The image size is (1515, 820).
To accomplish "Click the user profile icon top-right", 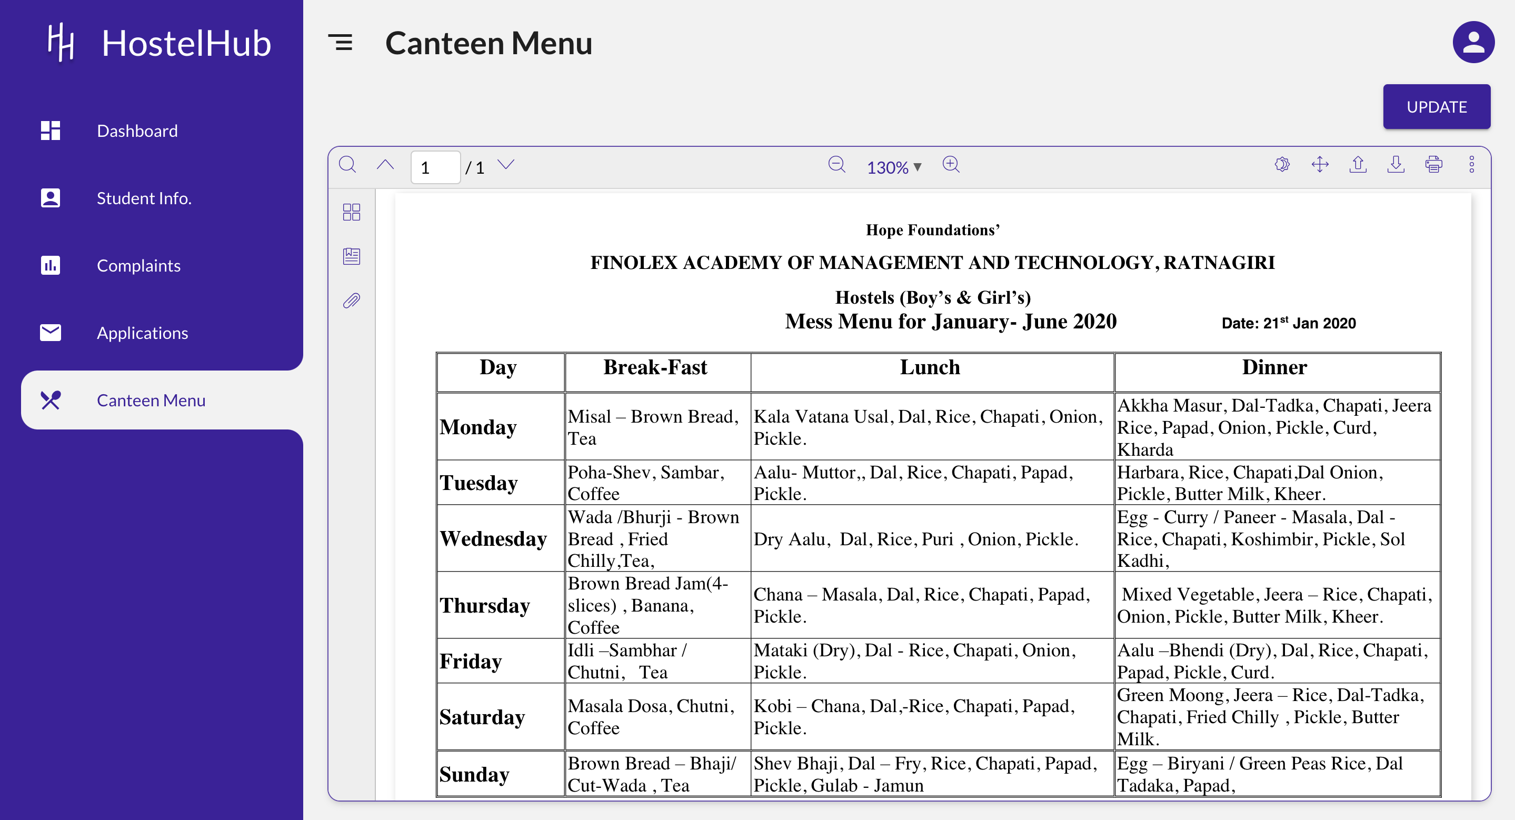I will [1472, 43].
